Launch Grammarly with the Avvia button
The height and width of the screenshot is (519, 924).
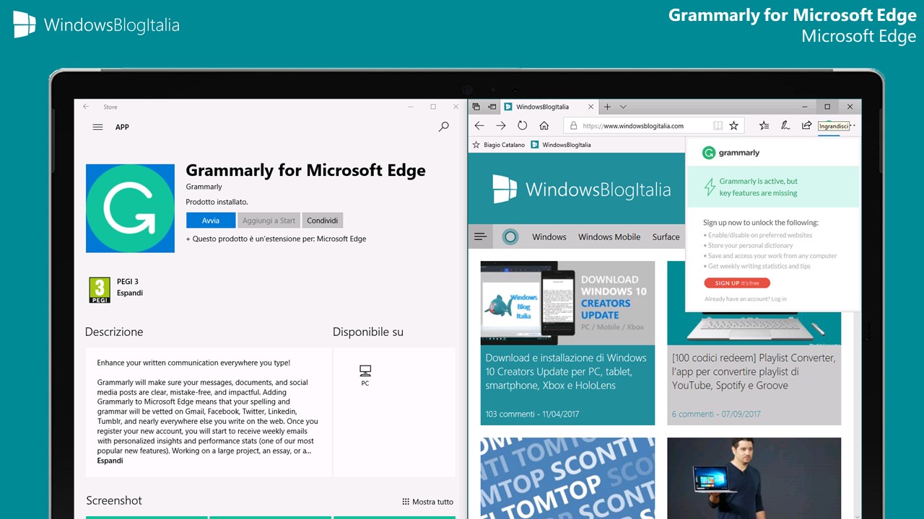click(x=211, y=221)
